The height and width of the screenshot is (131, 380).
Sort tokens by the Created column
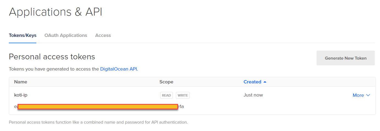pyautogui.click(x=252, y=82)
